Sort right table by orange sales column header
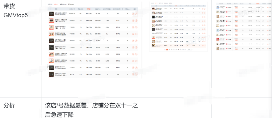 click(258, 4)
